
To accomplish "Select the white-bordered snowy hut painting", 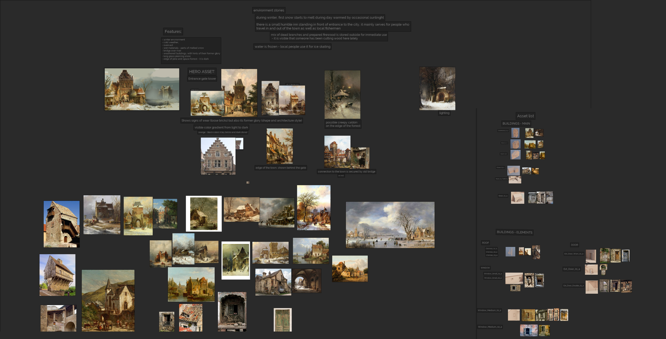I will click(204, 214).
